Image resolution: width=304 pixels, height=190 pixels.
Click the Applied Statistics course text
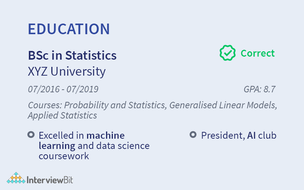[62, 115]
